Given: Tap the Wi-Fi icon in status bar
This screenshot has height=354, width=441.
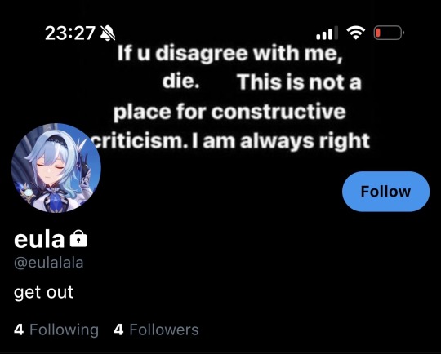Looking at the screenshot, I should pyautogui.click(x=356, y=33).
